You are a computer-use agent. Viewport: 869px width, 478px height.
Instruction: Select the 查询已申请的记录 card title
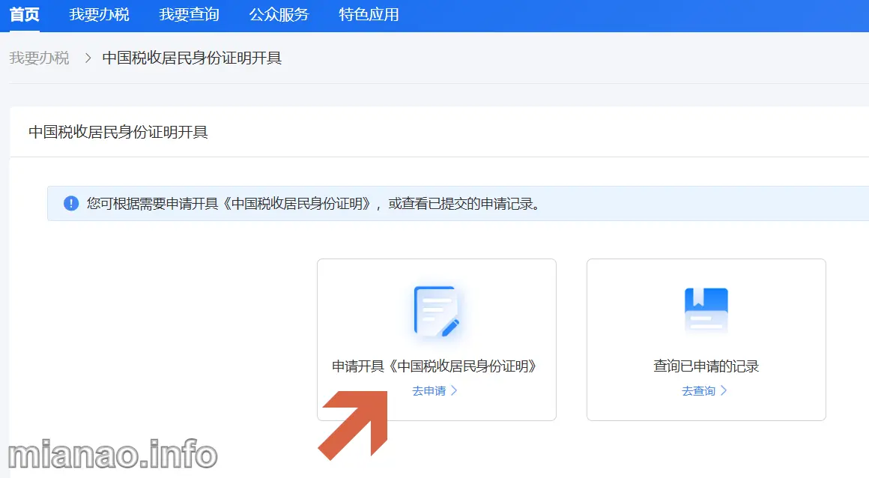[706, 366]
